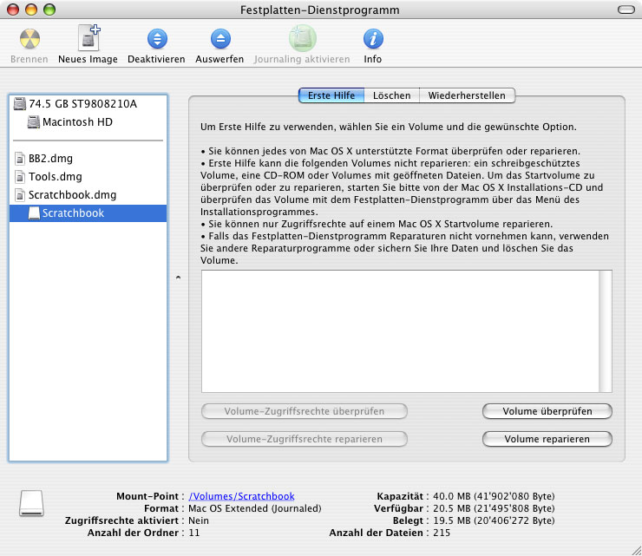The width and height of the screenshot is (642, 556).
Task: Click the Zugriffsrechte aktiviert value Nein
Action: [199, 520]
